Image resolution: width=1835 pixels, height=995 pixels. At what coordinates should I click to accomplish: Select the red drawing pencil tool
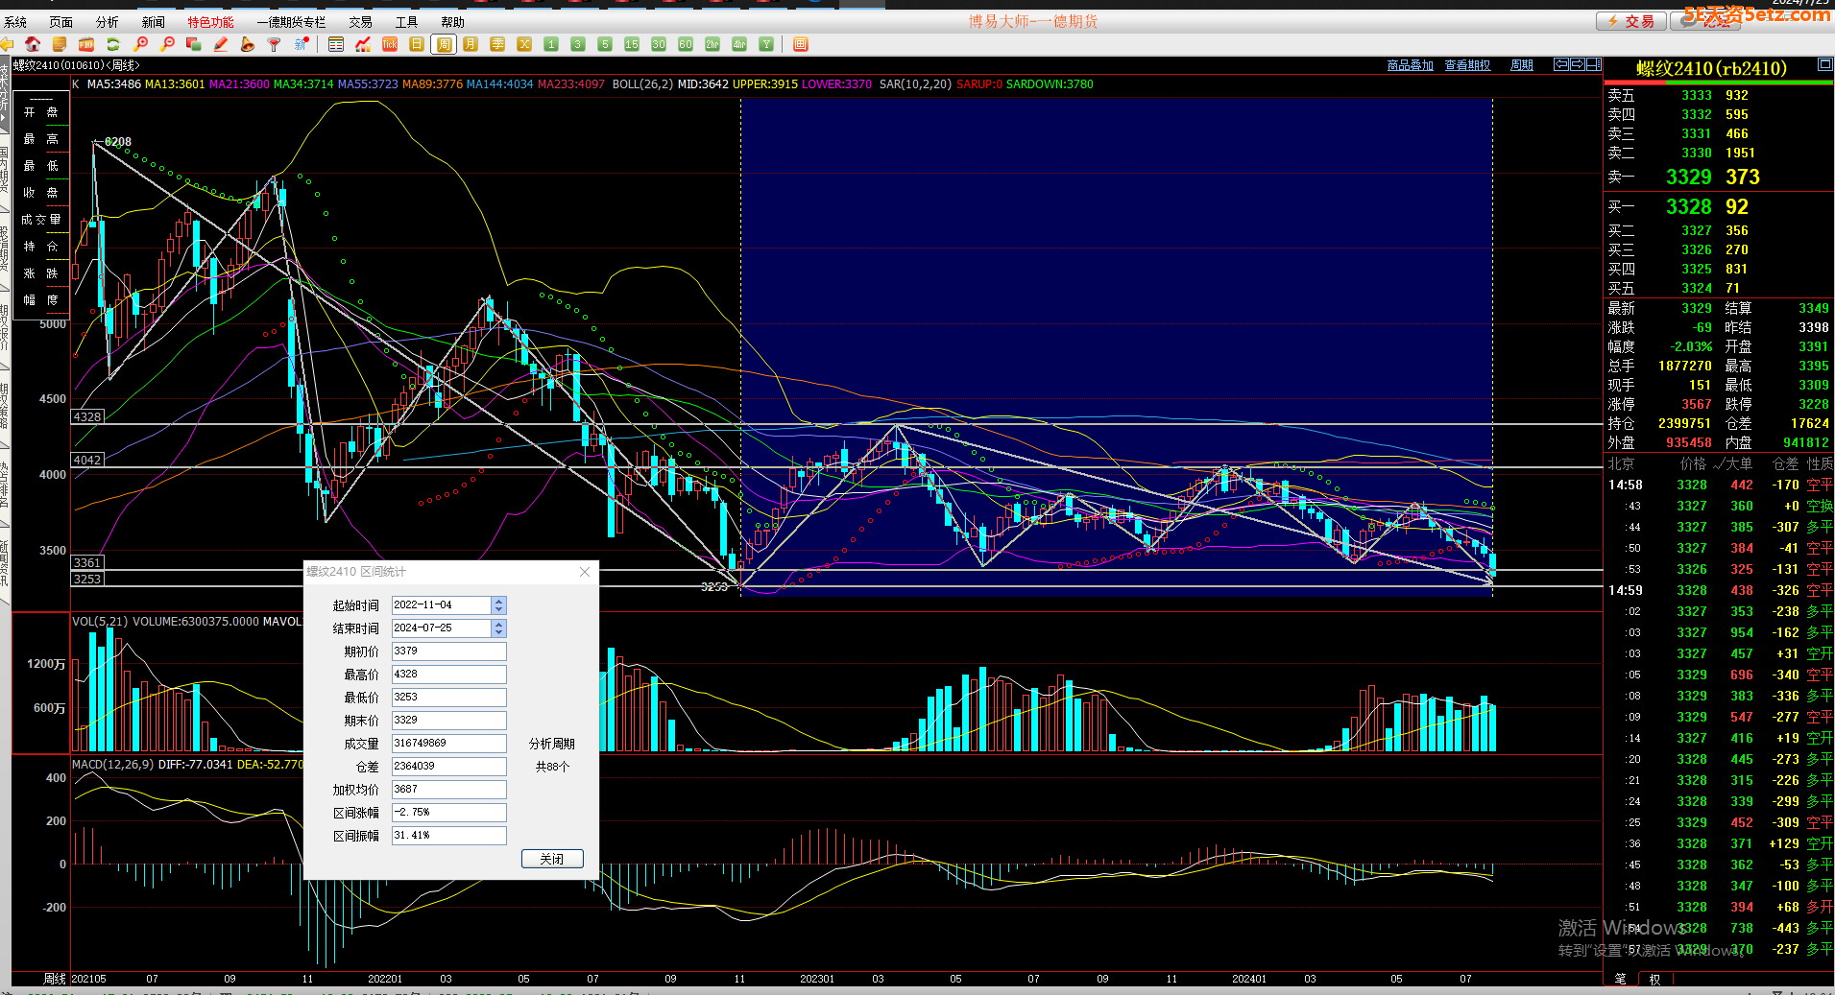(221, 44)
